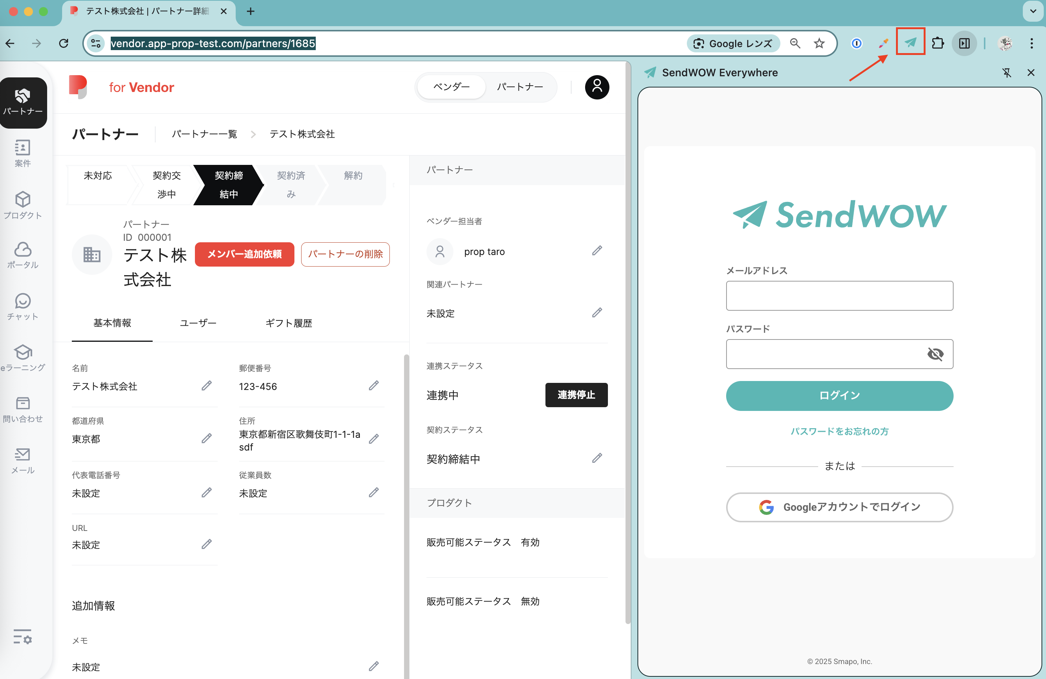Click the 1Password extension icon

coord(856,43)
